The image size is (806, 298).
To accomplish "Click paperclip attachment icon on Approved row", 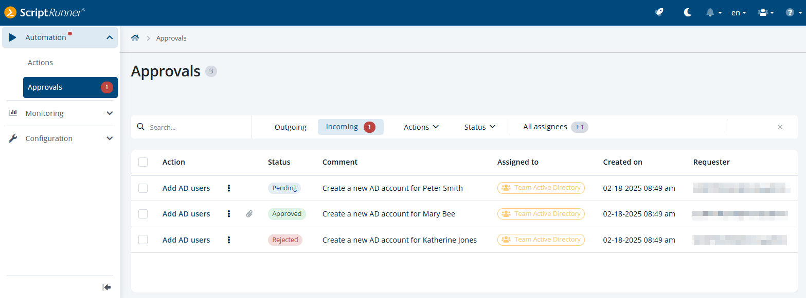I will click(x=249, y=214).
